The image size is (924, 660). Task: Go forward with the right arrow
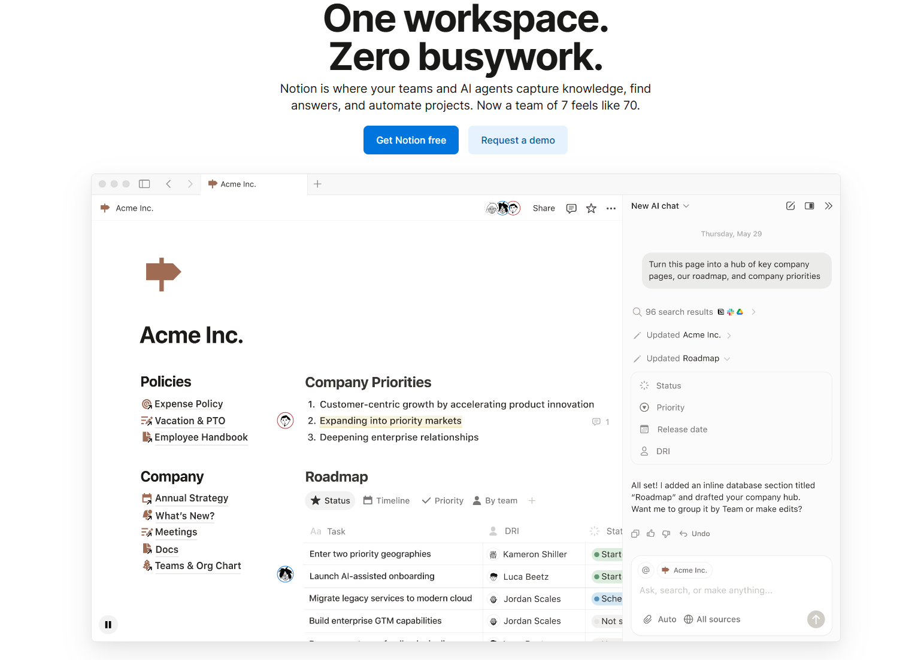click(190, 184)
